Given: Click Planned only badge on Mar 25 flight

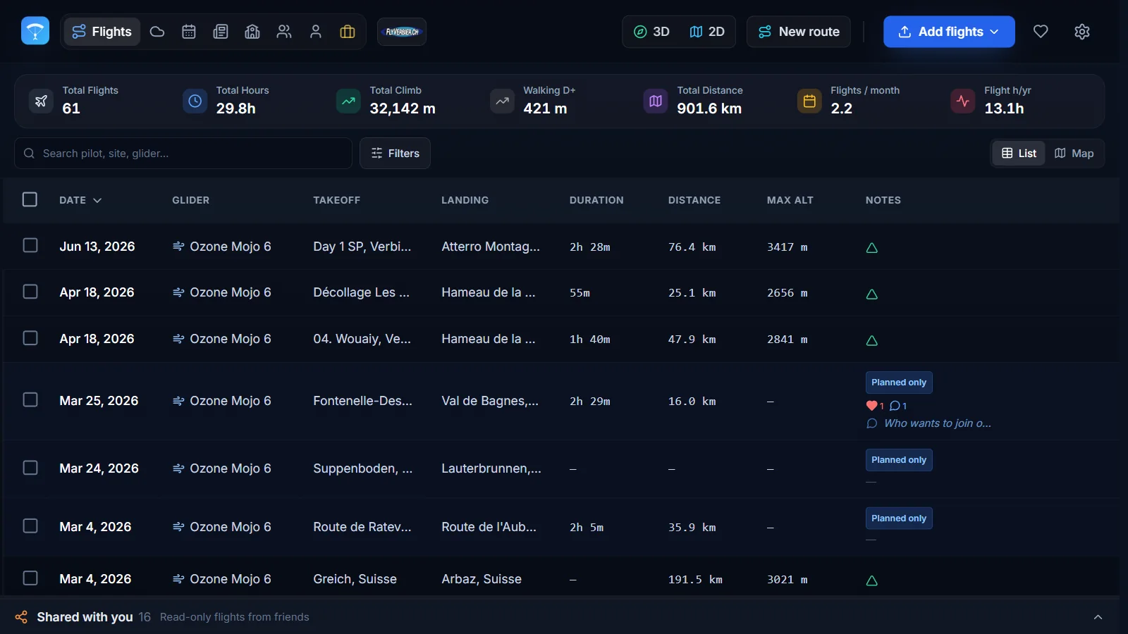Looking at the screenshot, I should click(899, 383).
